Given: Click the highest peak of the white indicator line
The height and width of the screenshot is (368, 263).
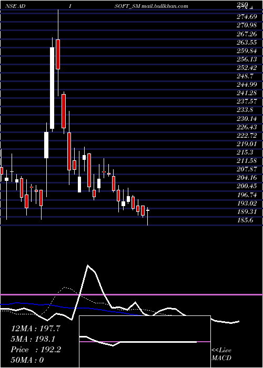Looking at the screenshot, I should [88, 265].
